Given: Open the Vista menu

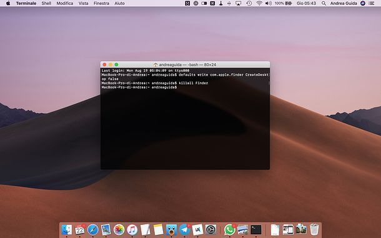Looking at the screenshot, I should [83, 3].
